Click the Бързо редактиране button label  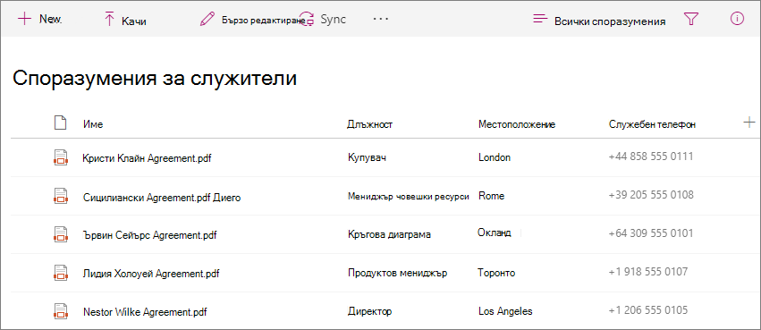coord(263,21)
